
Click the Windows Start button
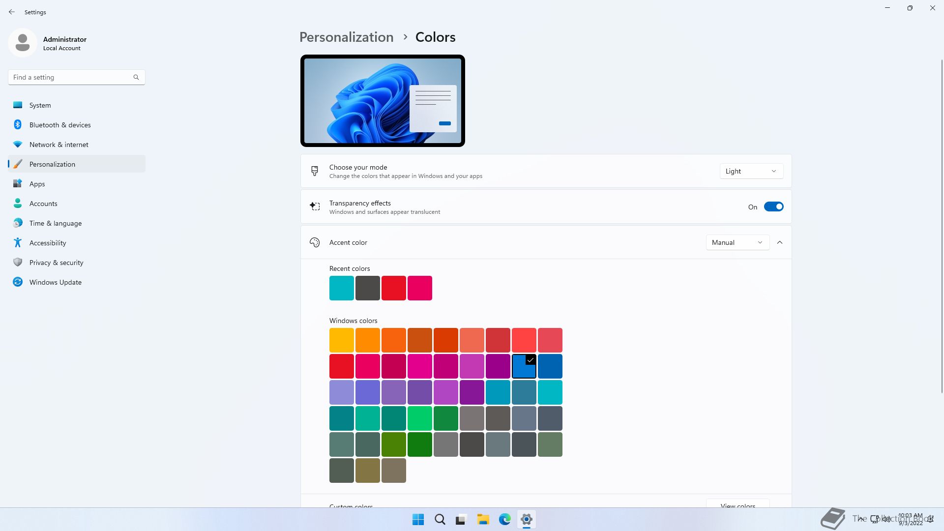click(418, 519)
